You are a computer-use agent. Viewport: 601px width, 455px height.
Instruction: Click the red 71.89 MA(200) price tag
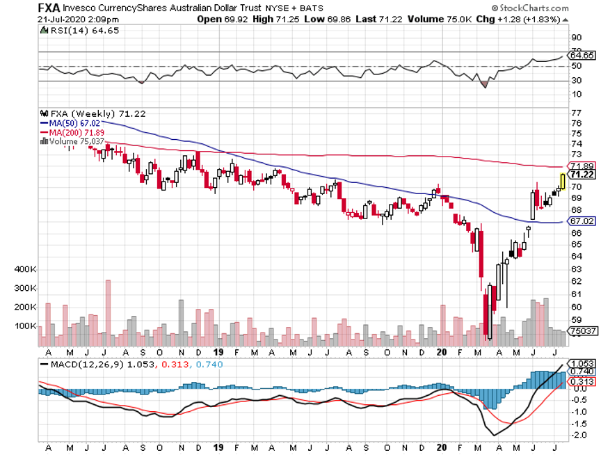(x=582, y=166)
